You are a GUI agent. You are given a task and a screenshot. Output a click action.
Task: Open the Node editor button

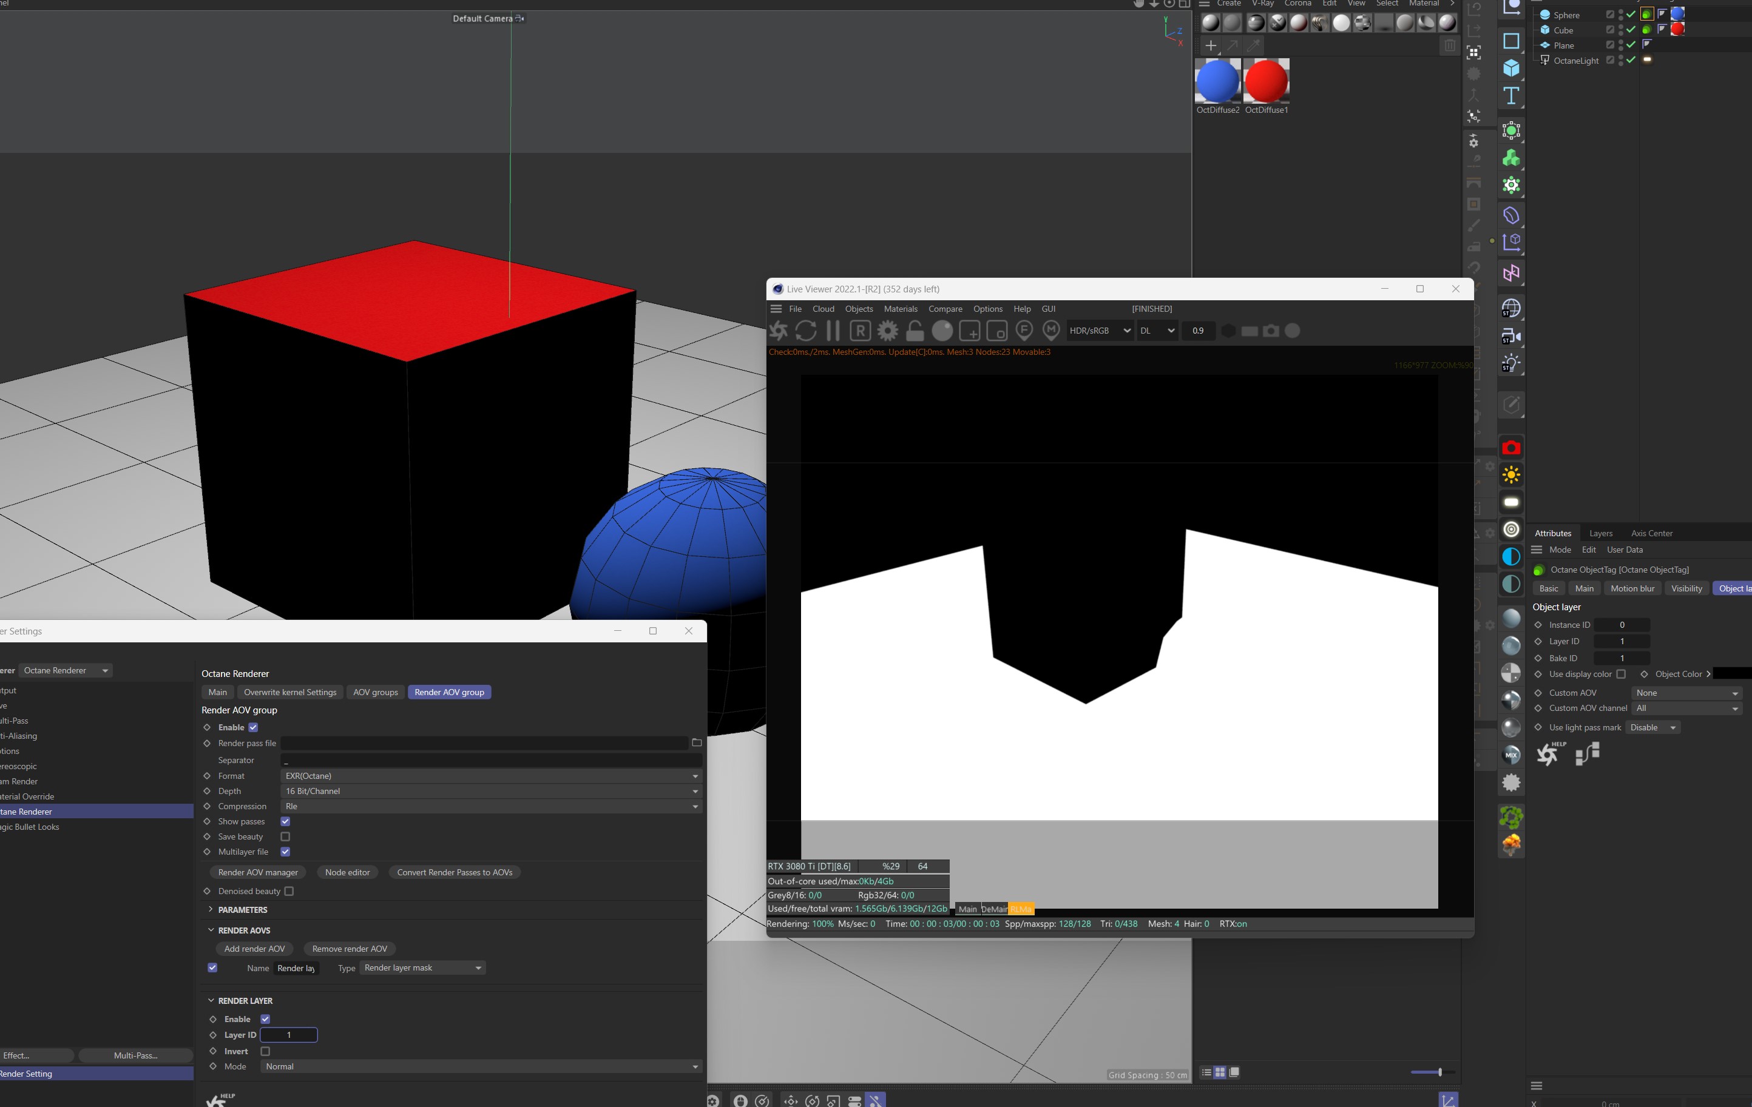[x=347, y=872]
